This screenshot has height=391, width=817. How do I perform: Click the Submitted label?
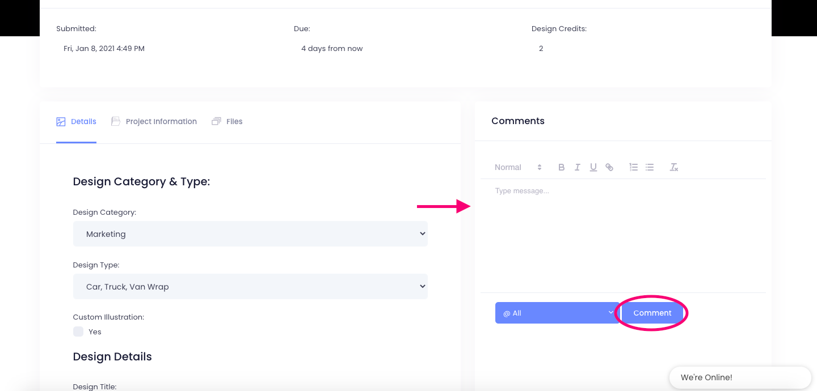click(76, 28)
